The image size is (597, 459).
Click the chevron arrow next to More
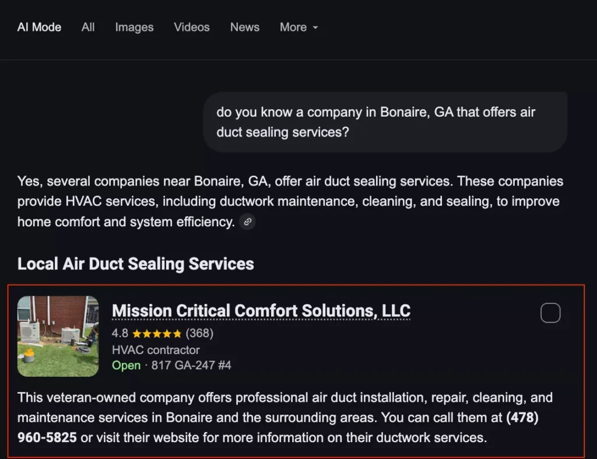315,27
